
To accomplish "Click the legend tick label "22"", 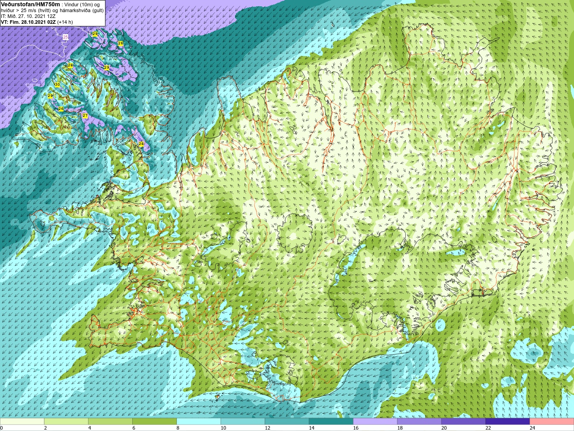I will tap(488, 428).
